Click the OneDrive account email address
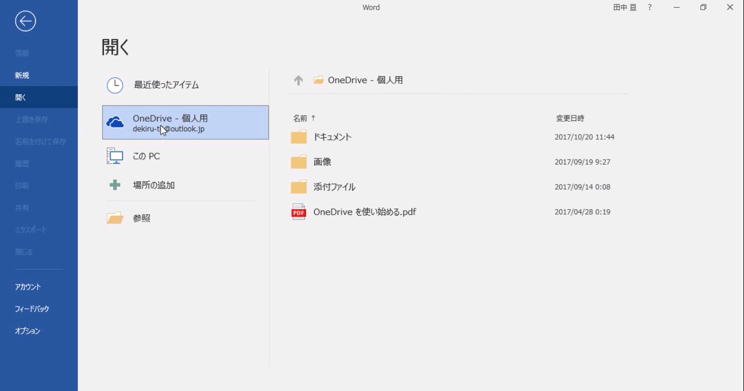The height and width of the screenshot is (391, 744). 169,129
